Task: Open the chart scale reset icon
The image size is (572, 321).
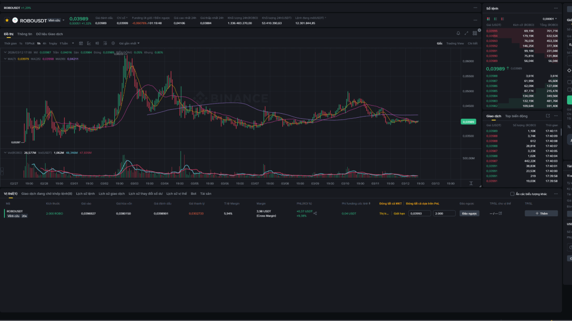Action: pos(471,183)
